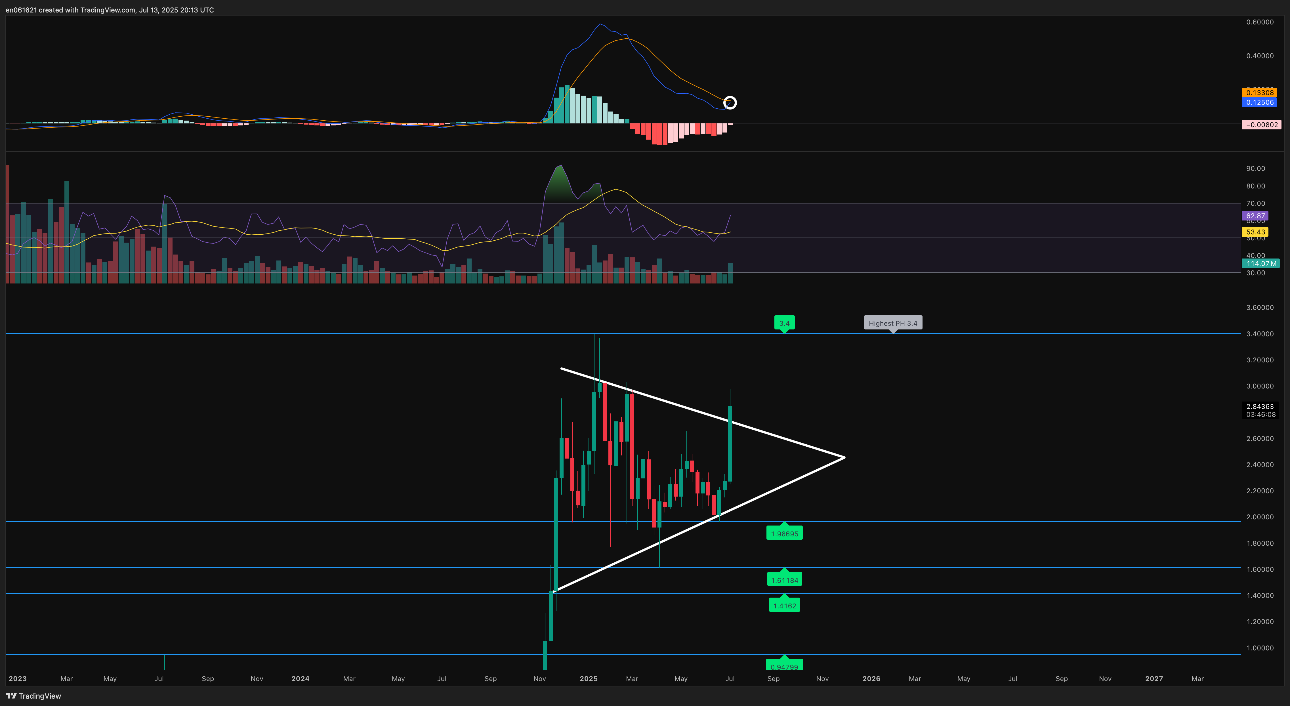
Task: Click the volume value 114.07 M
Action: point(1260,263)
